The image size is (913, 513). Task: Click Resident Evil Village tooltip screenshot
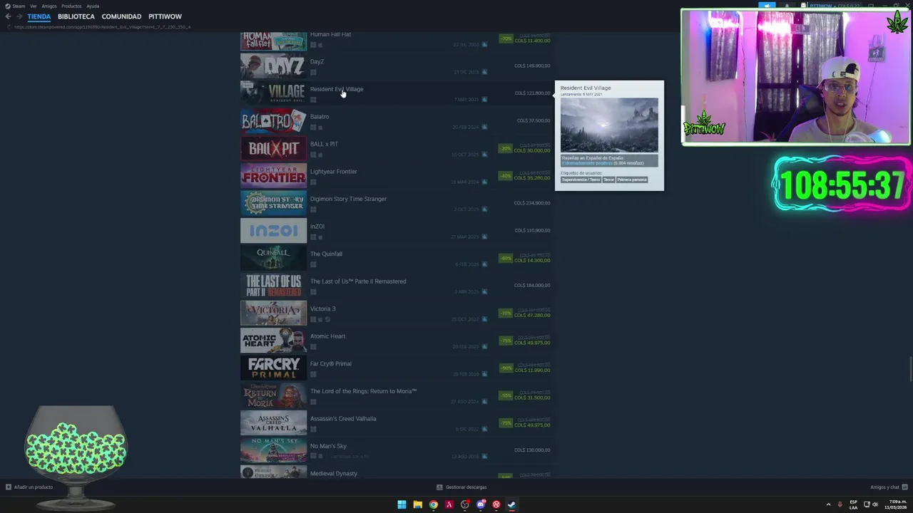609,125
